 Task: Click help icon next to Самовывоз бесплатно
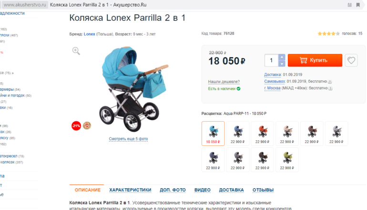(330, 82)
